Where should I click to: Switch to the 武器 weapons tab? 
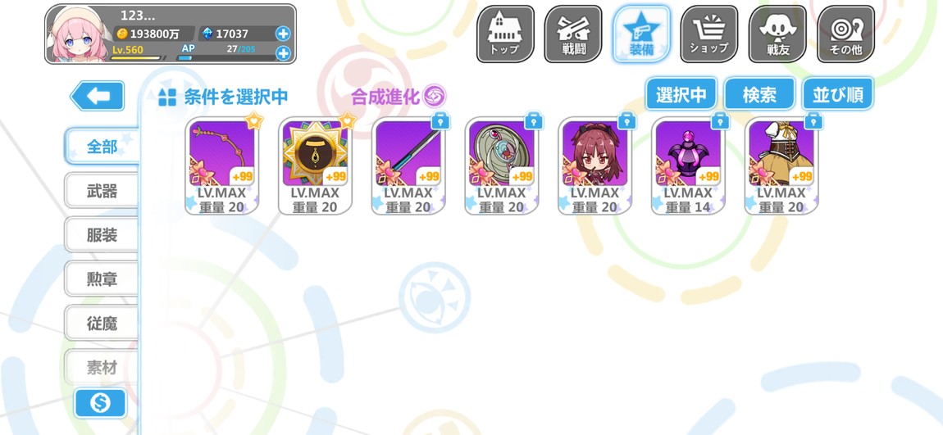tap(102, 191)
